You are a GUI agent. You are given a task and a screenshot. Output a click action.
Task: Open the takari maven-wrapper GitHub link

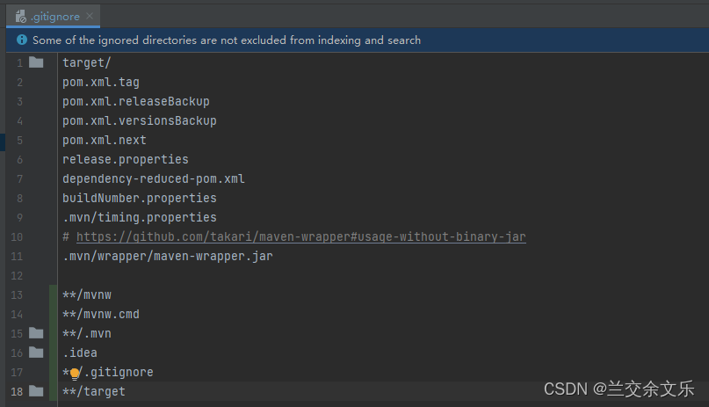(x=300, y=236)
